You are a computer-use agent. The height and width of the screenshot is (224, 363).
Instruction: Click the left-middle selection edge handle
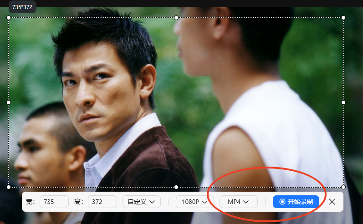click(9, 102)
